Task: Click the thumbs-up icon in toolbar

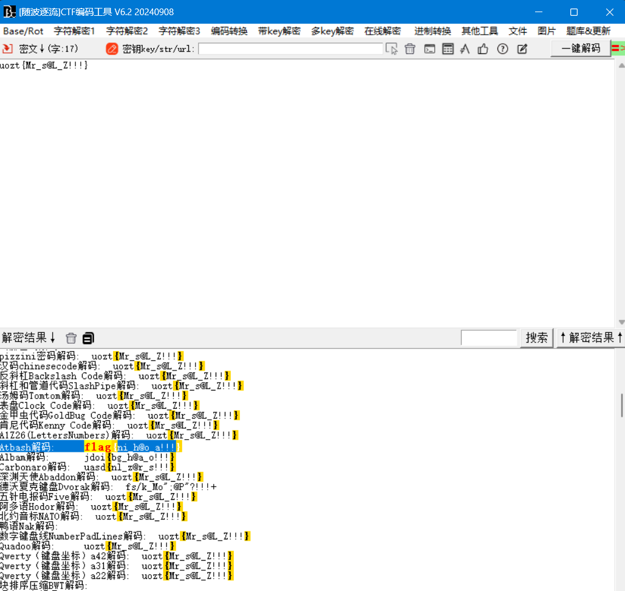Action: pyautogui.click(x=483, y=49)
